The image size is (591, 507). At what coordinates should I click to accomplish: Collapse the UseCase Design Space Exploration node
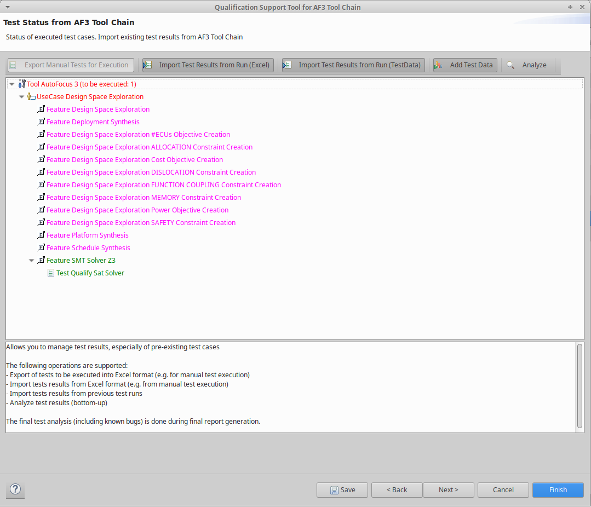[21, 97]
